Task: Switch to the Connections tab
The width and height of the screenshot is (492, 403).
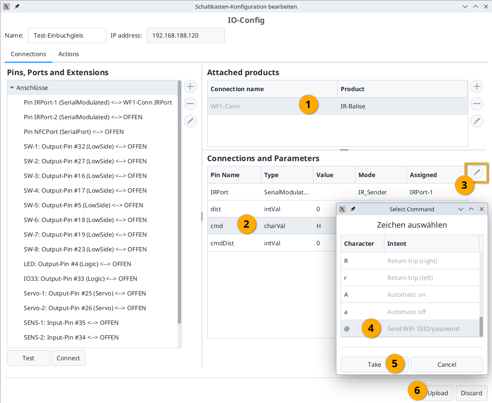Action: 28,54
